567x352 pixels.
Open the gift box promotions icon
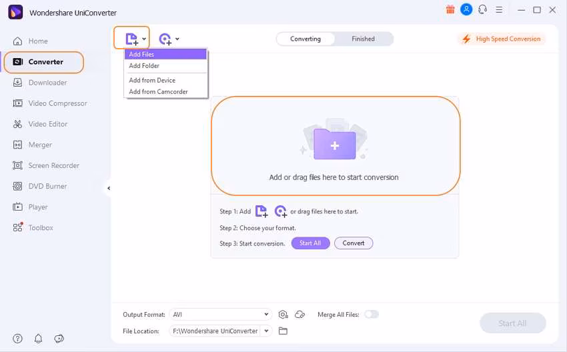(450, 9)
